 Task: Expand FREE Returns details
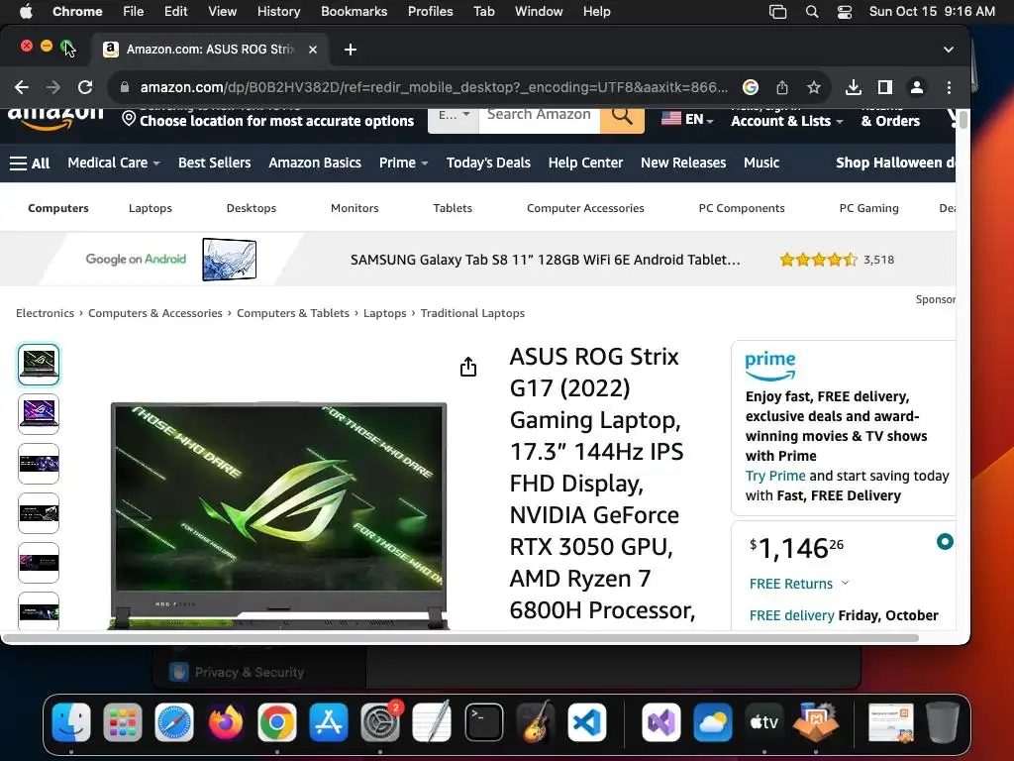pos(799,584)
